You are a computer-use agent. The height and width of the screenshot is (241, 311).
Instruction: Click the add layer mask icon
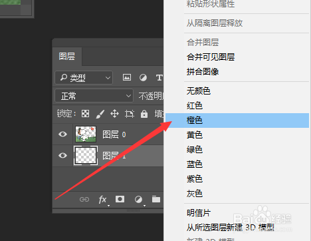point(120,199)
